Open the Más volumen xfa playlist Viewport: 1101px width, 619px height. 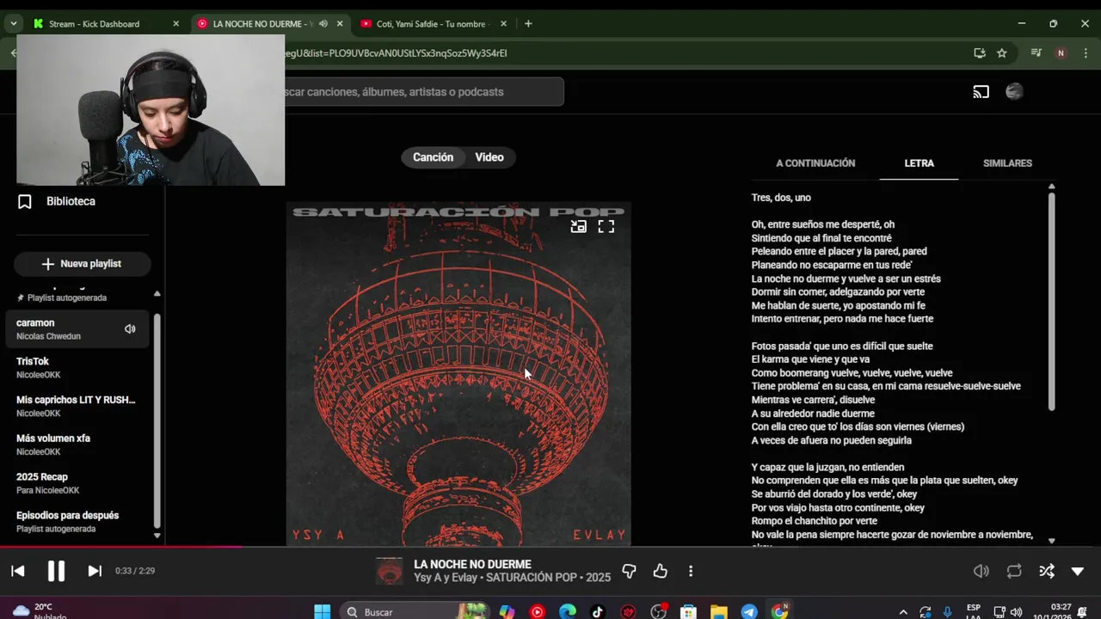[77, 444]
